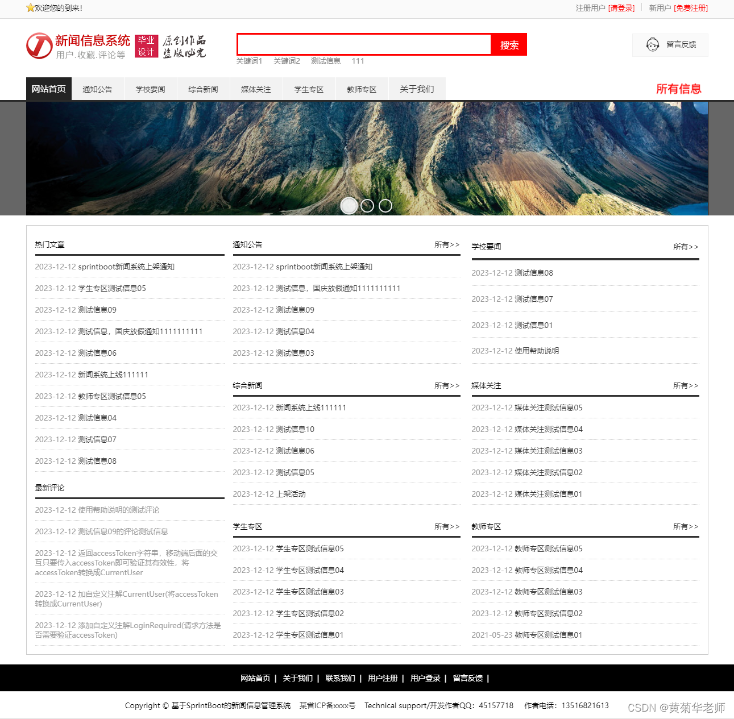Select the third carousel indicator dot

point(385,205)
